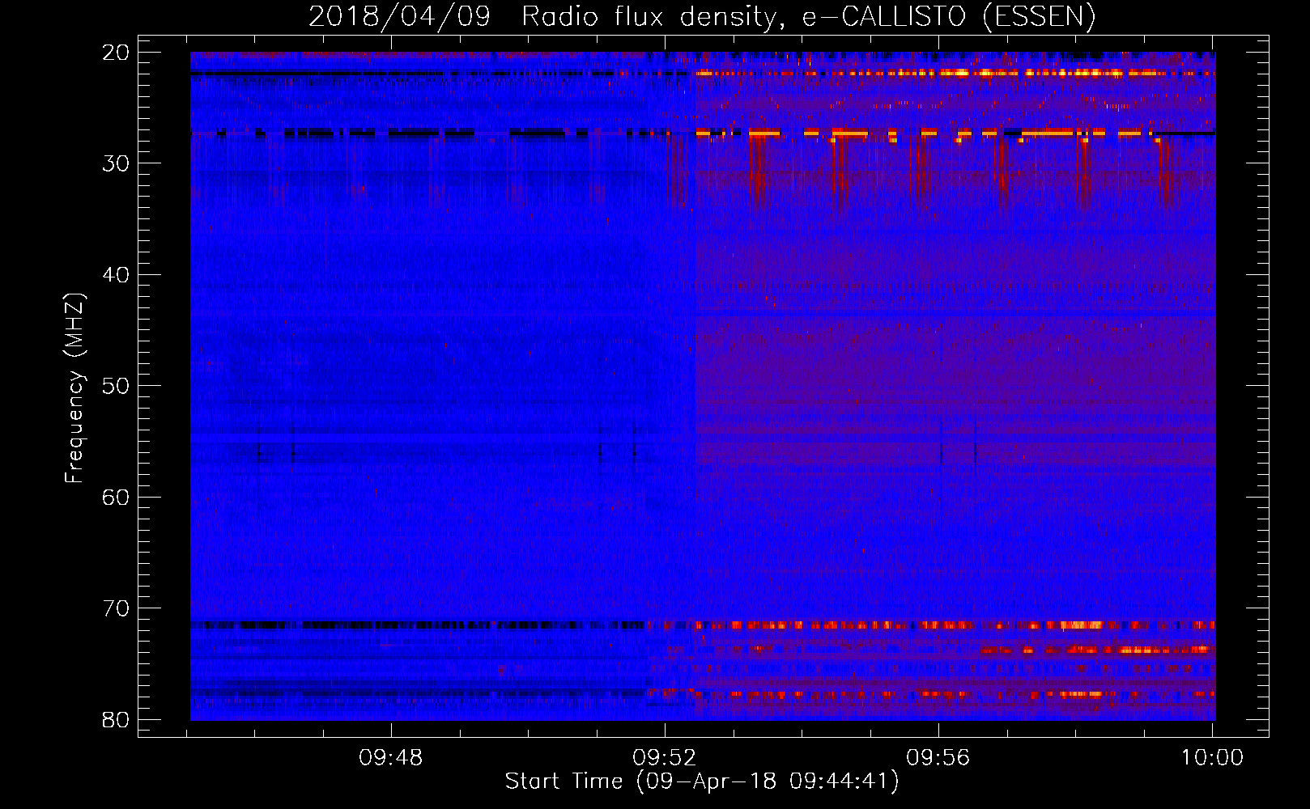Click the 60 MHz frequency tick label
This screenshot has width=1310, height=809.
116,498
